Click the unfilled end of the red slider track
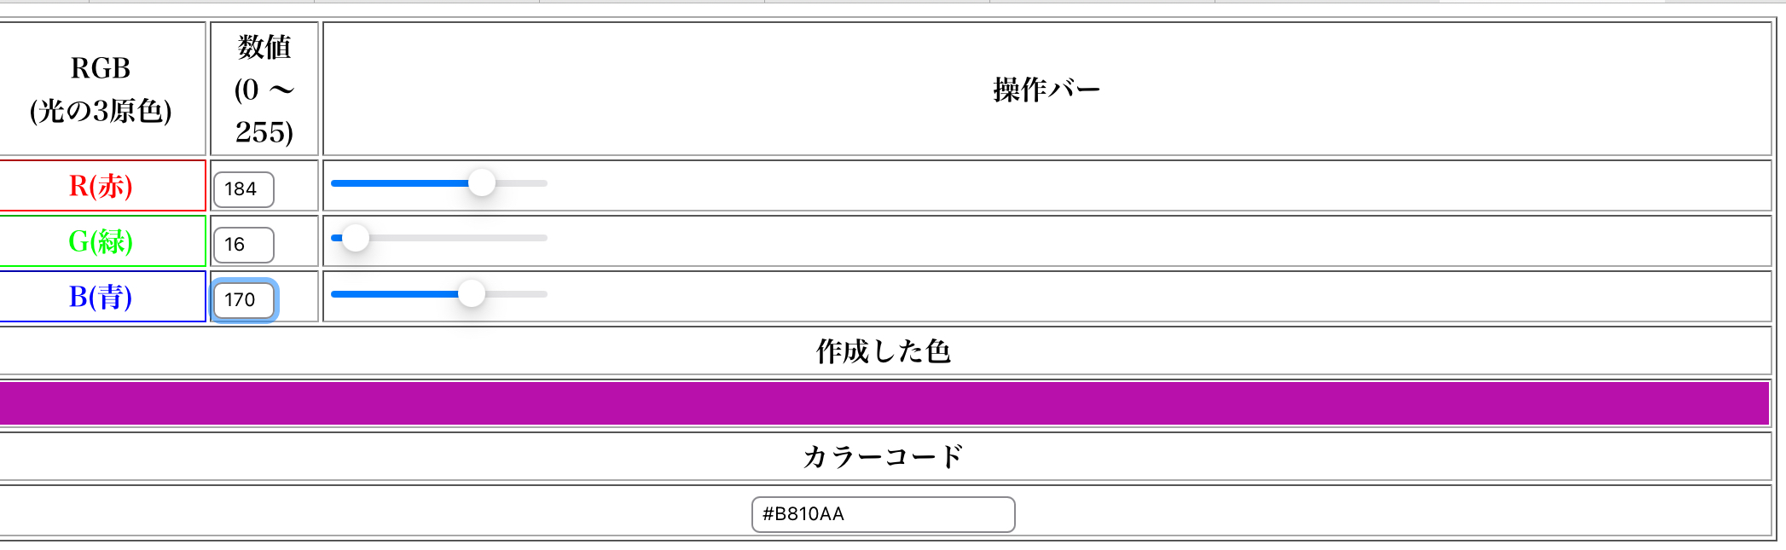The width and height of the screenshot is (1786, 550). click(529, 183)
